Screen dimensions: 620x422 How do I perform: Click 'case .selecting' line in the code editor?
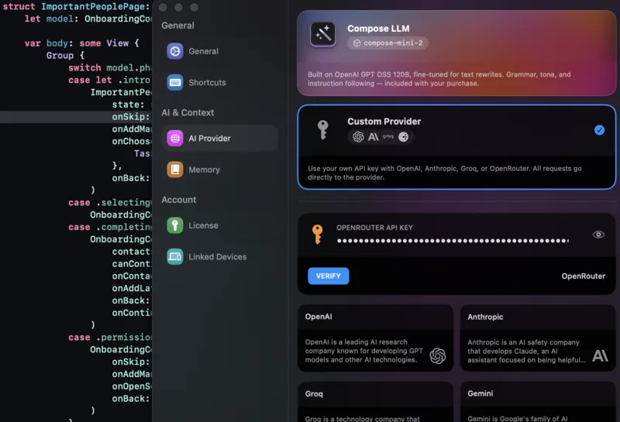pyautogui.click(x=110, y=203)
